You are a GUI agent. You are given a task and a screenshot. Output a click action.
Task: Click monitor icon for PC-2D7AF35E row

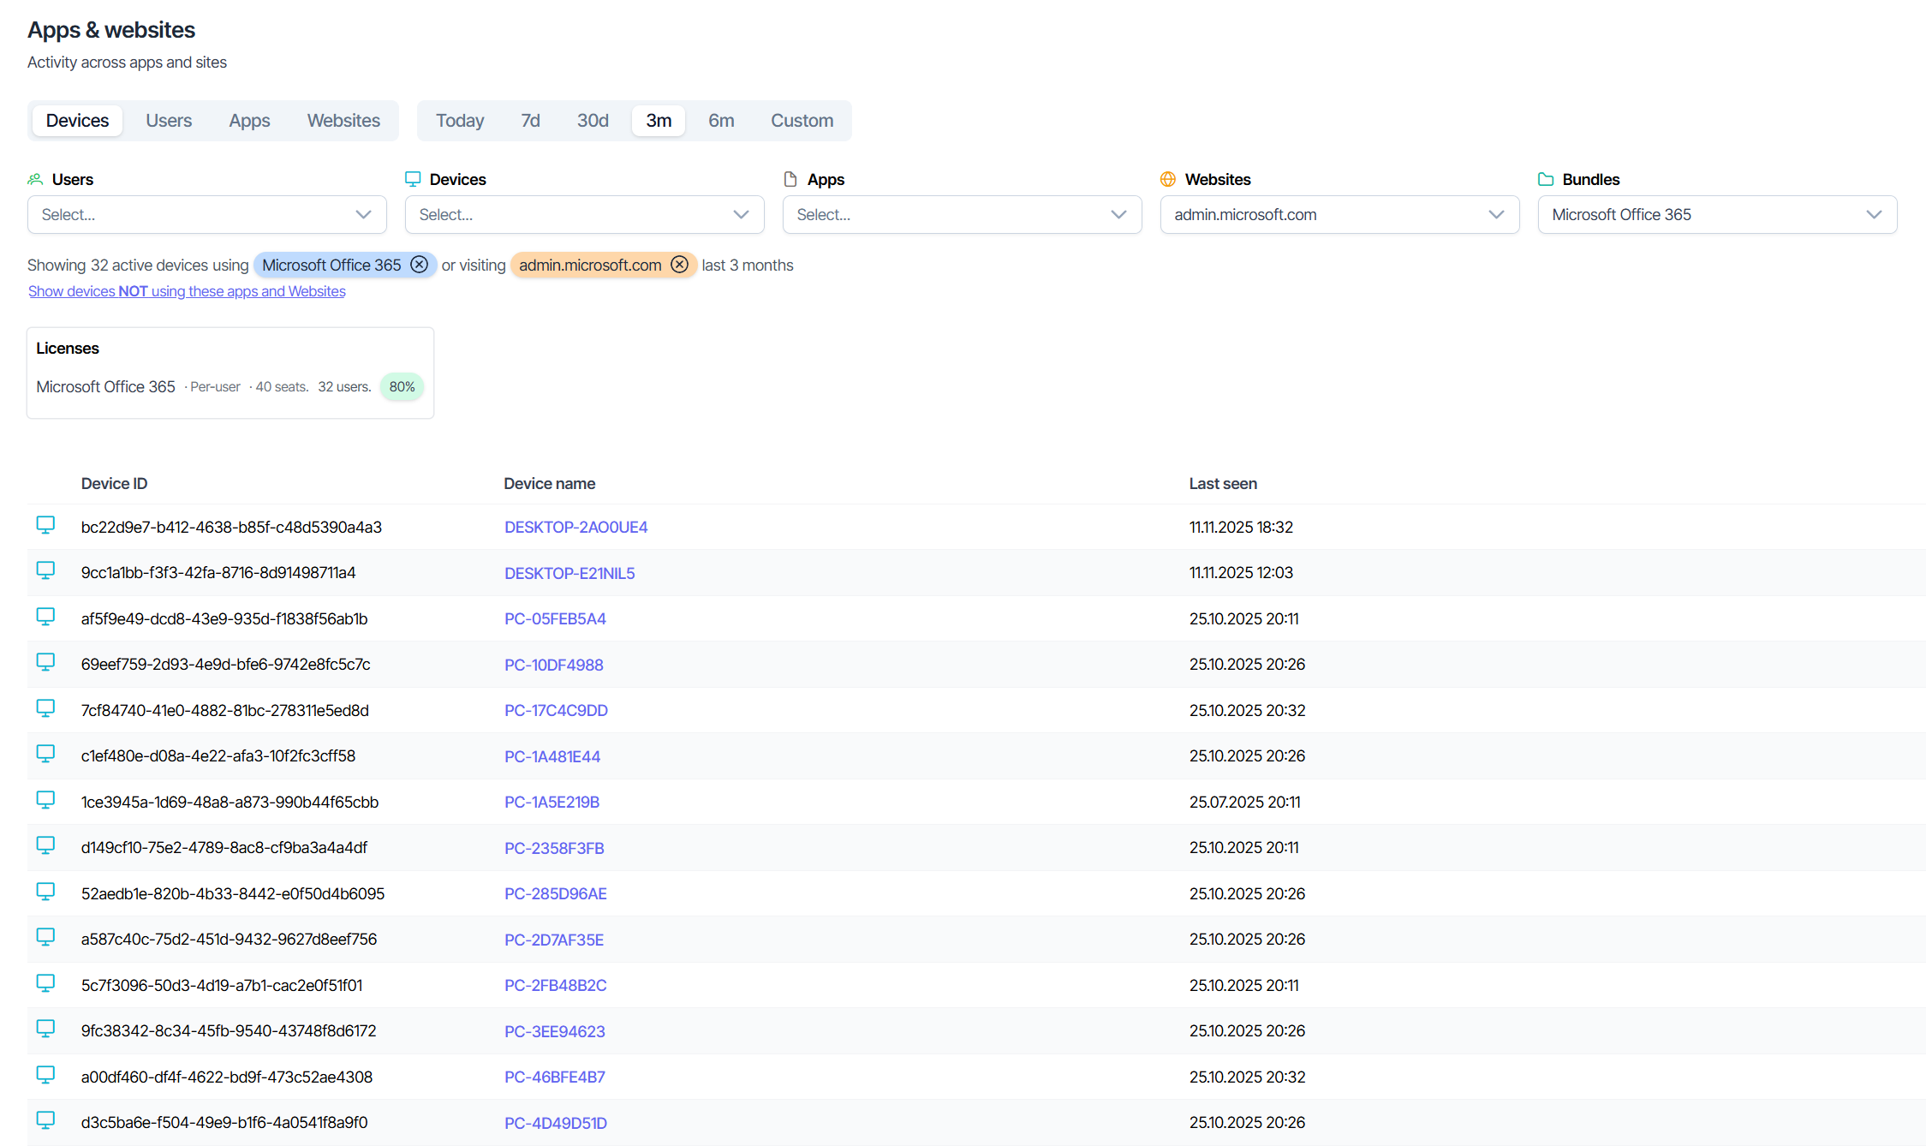pos(45,937)
